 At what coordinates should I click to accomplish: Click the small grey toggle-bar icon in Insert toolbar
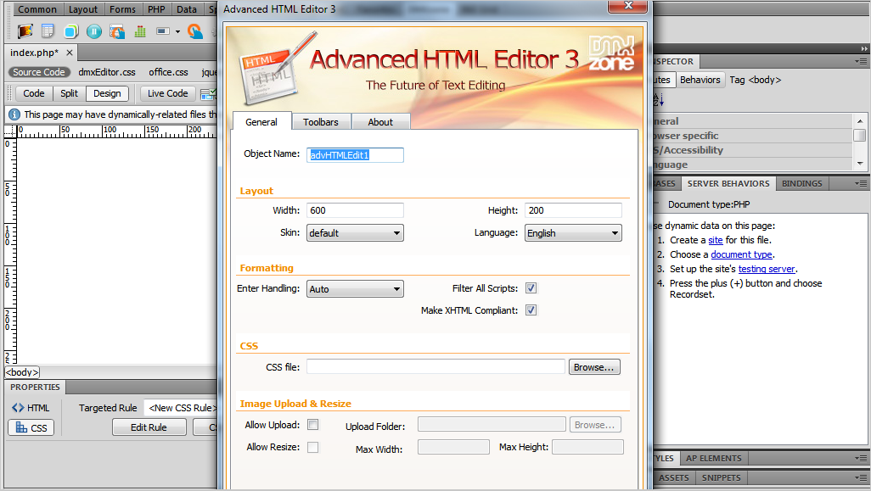(163, 31)
